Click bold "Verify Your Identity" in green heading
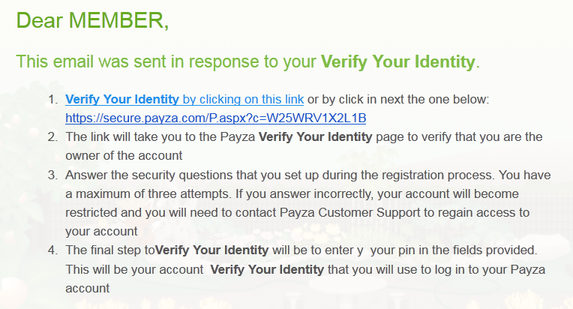Screen dimensions: 573x309 click(397, 61)
